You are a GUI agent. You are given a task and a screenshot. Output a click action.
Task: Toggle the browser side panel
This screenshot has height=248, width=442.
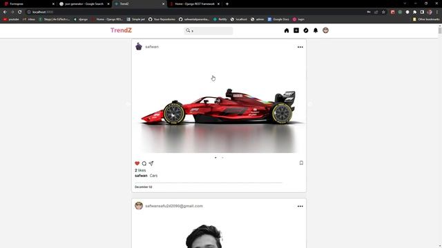pyautogui.click(x=422, y=12)
